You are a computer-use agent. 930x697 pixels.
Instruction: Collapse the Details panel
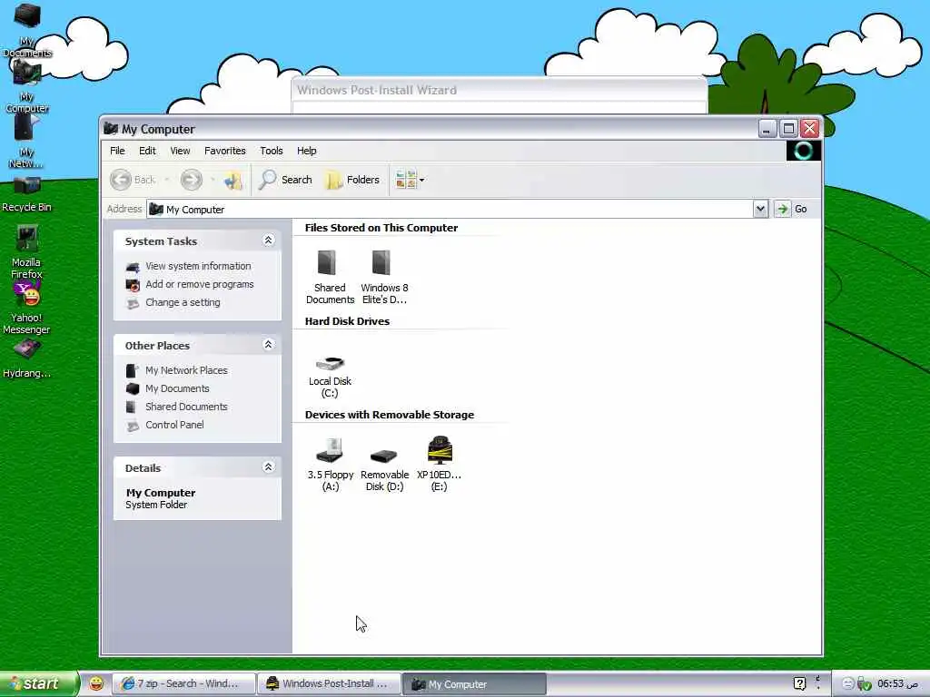[x=268, y=467]
